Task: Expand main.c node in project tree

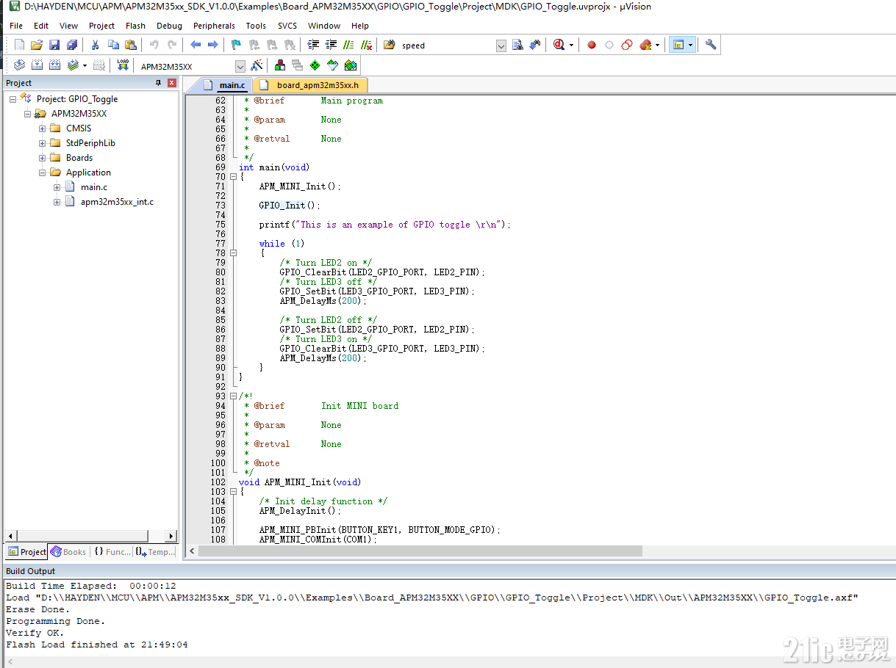Action: [x=57, y=187]
